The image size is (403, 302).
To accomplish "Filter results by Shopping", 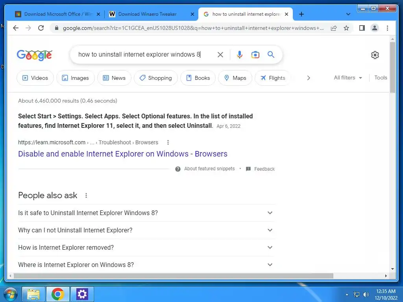I will coord(156,78).
